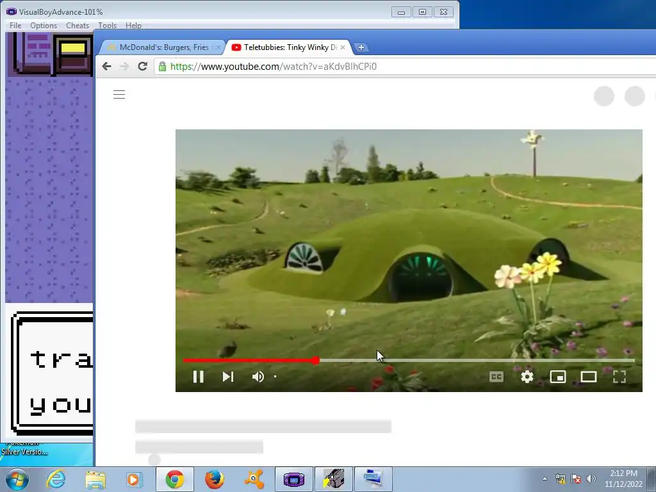Click system volume tray icon
The width and height of the screenshot is (656, 492).
591,479
